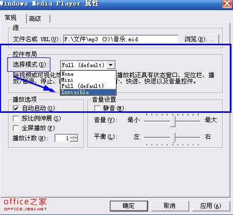Choose Mini from the mode list
The image size is (233, 215).
(x=88, y=80)
